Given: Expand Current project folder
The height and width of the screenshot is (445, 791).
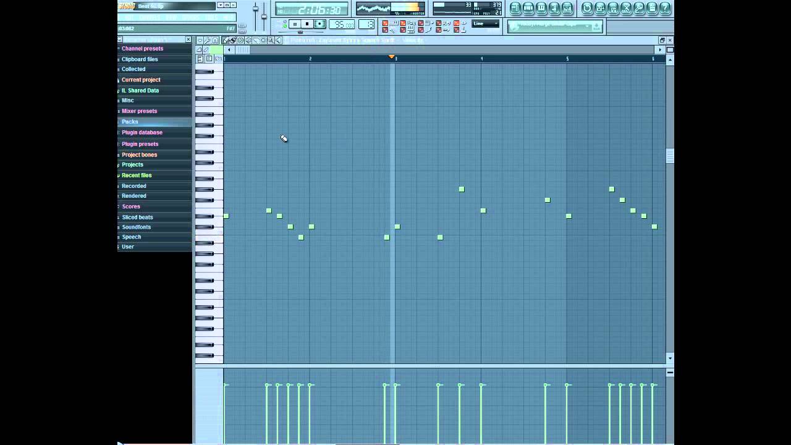Looking at the screenshot, I should [x=141, y=80].
